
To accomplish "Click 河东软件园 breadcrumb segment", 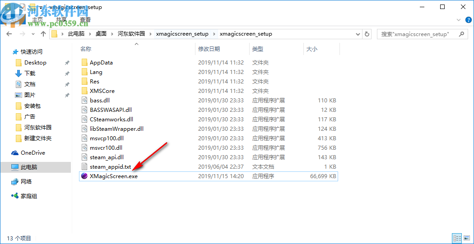I will 131,34.
